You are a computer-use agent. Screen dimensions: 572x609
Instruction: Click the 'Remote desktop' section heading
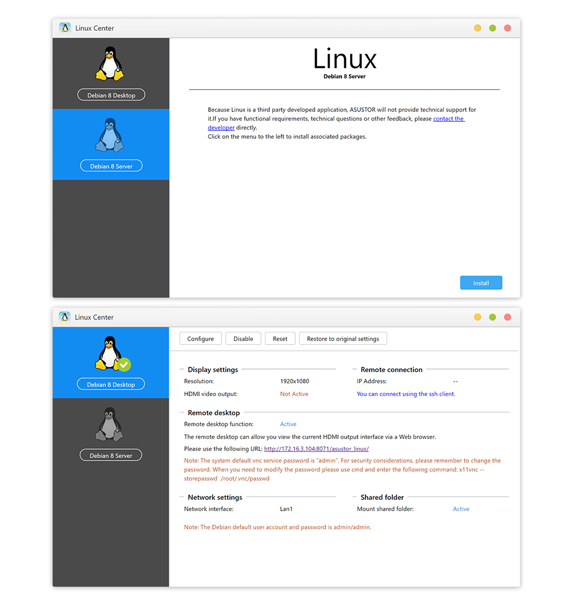[x=214, y=413]
